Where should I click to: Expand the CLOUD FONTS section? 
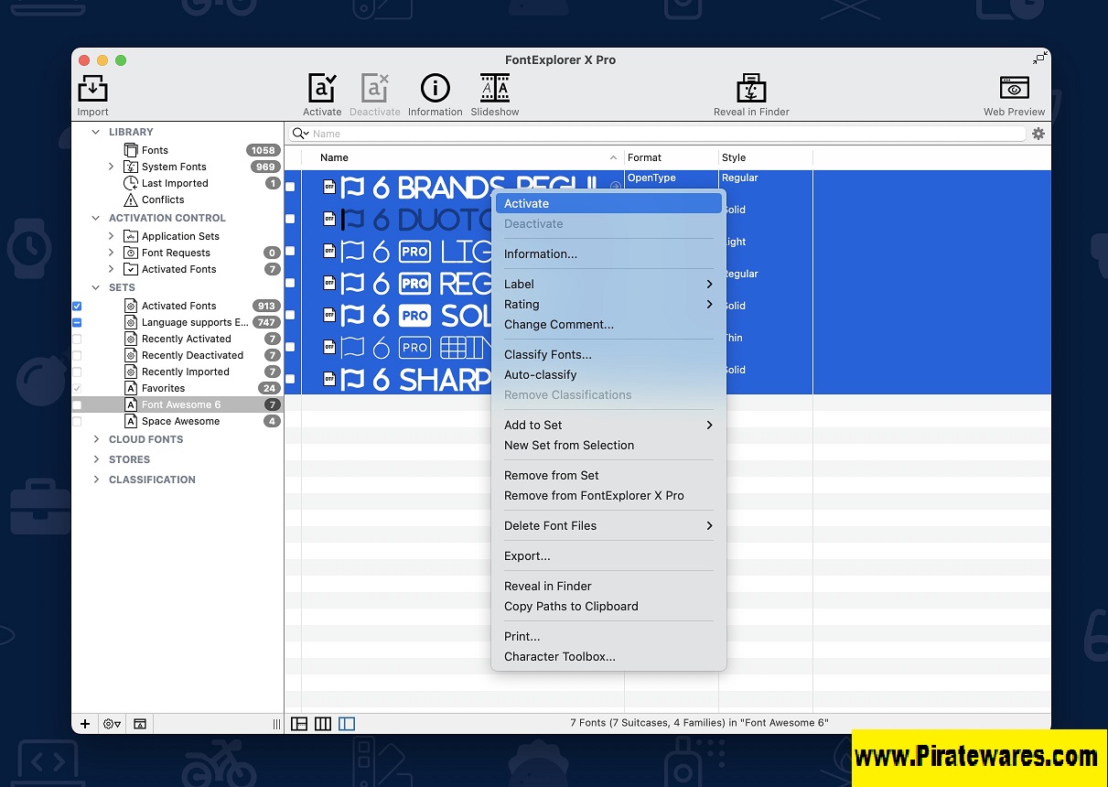pyautogui.click(x=95, y=439)
